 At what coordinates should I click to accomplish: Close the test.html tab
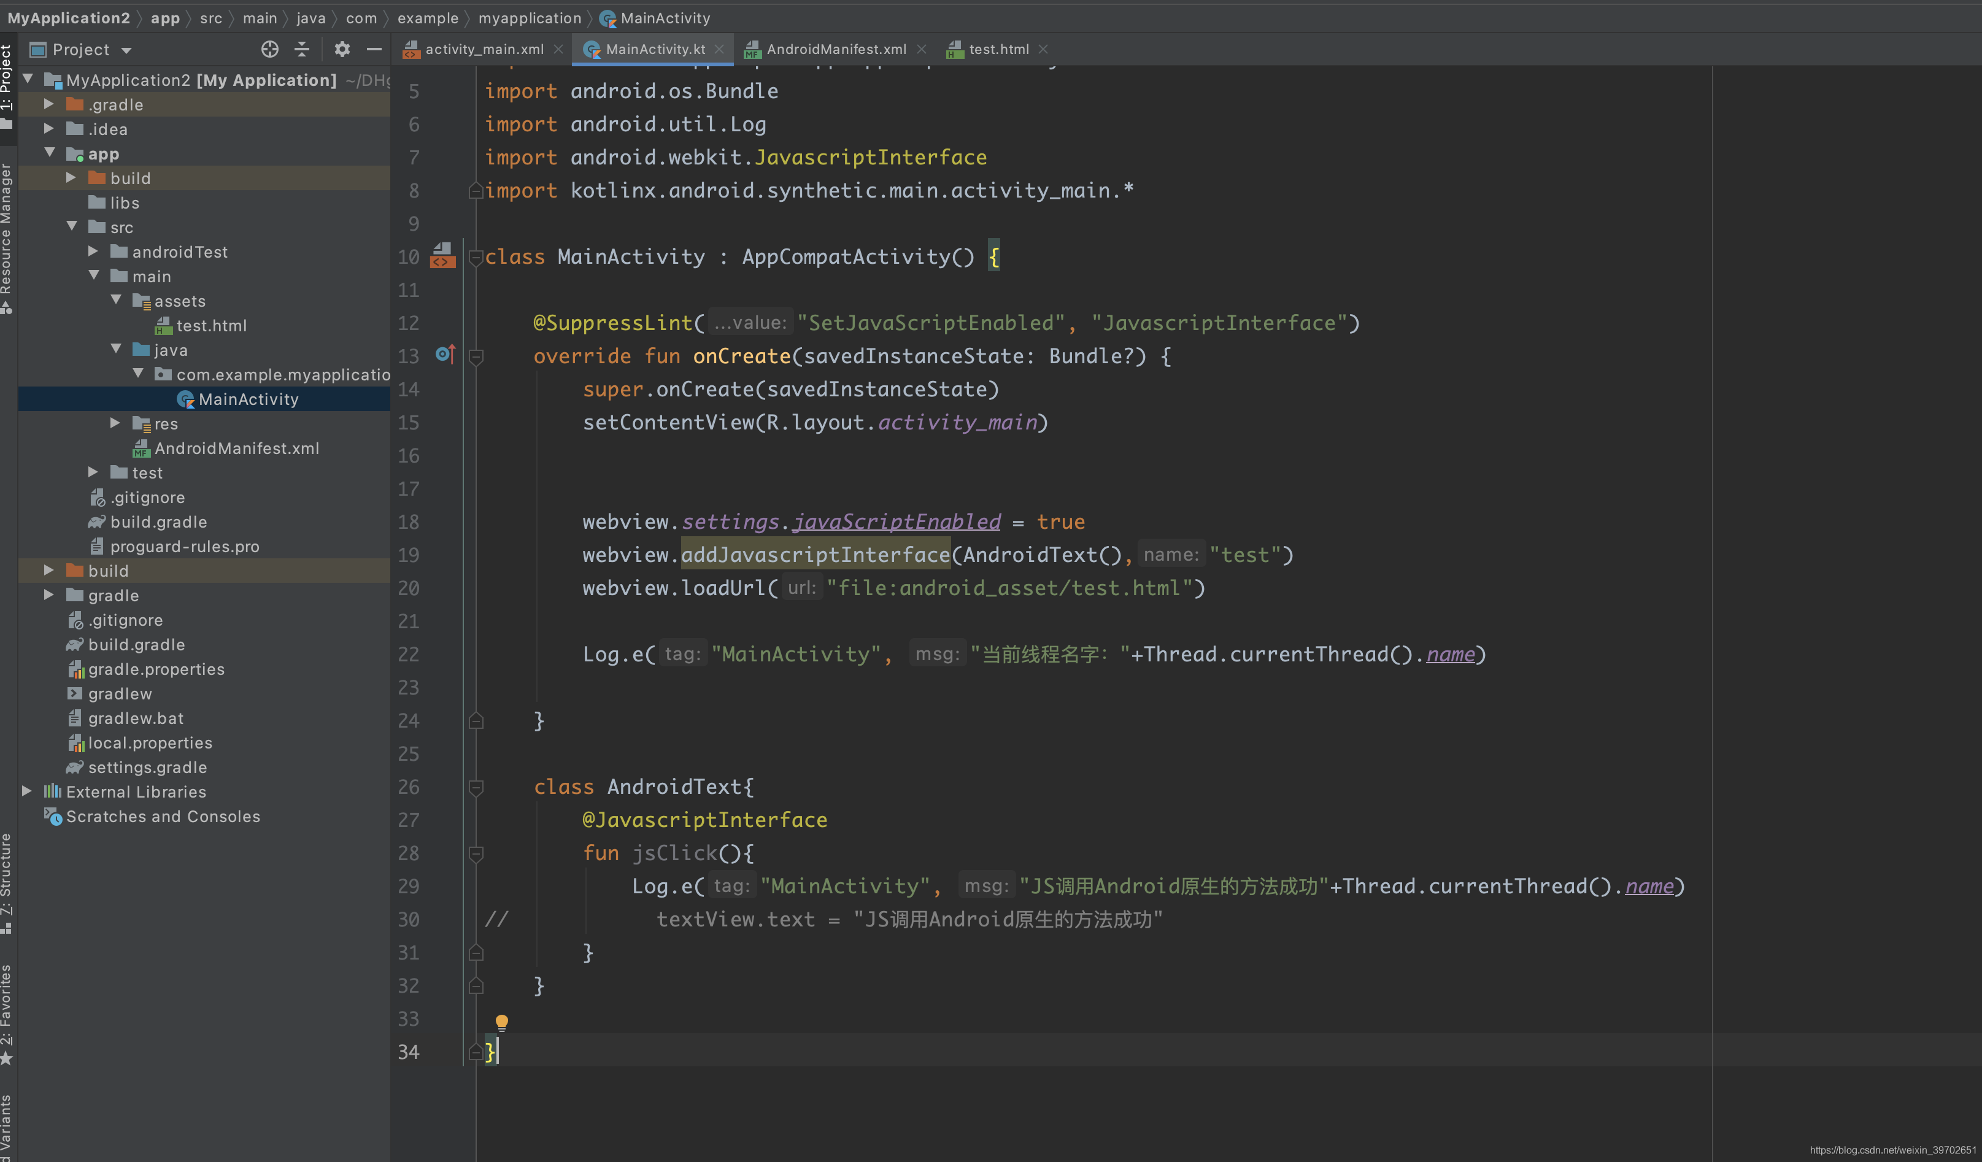[1044, 50]
